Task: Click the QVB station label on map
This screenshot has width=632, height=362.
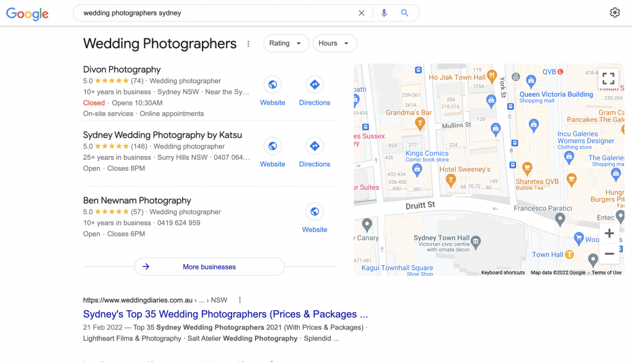Action: click(x=549, y=72)
